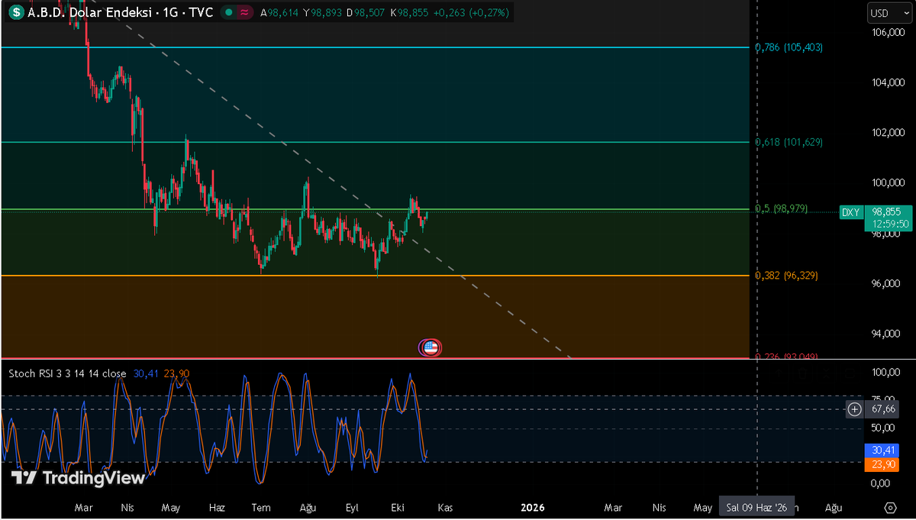The width and height of the screenshot is (916, 520).
Task: Click the Kas month on the time axis
Action: [x=445, y=507]
